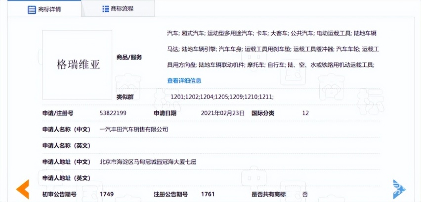Select the application number 53822199
421x202 pixels.
[113, 113]
